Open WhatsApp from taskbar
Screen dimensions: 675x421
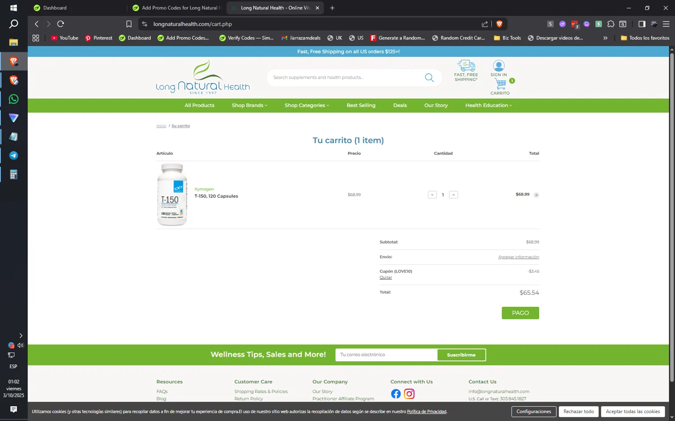13,99
